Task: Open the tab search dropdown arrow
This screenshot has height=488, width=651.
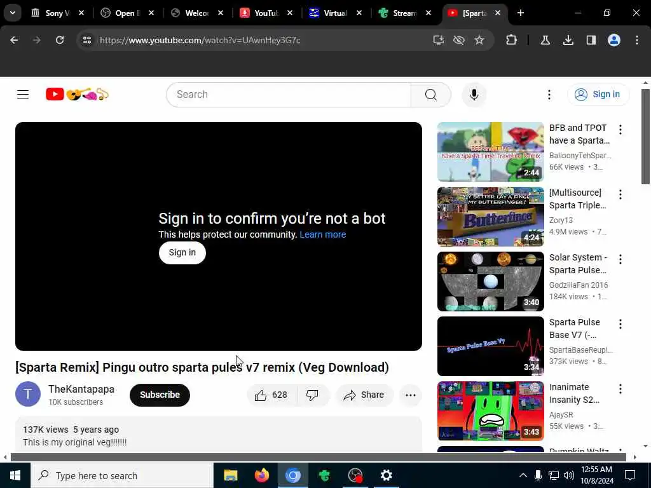Action: tap(13, 13)
